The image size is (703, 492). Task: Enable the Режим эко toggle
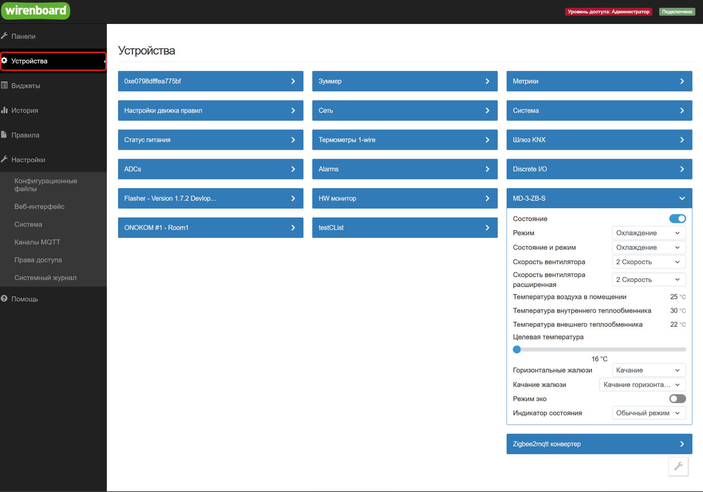pos(677,399)
